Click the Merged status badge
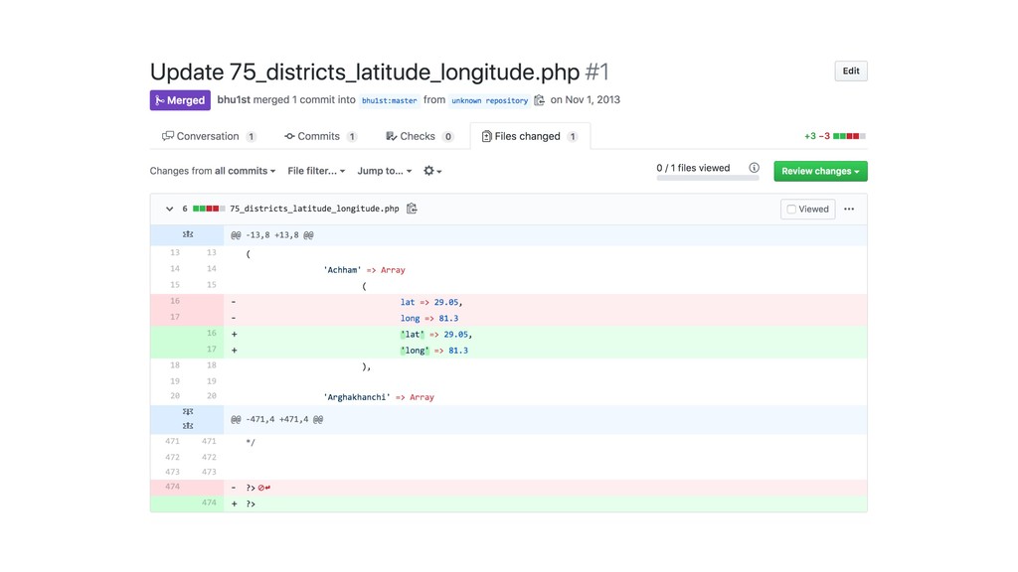 (180, 100)
